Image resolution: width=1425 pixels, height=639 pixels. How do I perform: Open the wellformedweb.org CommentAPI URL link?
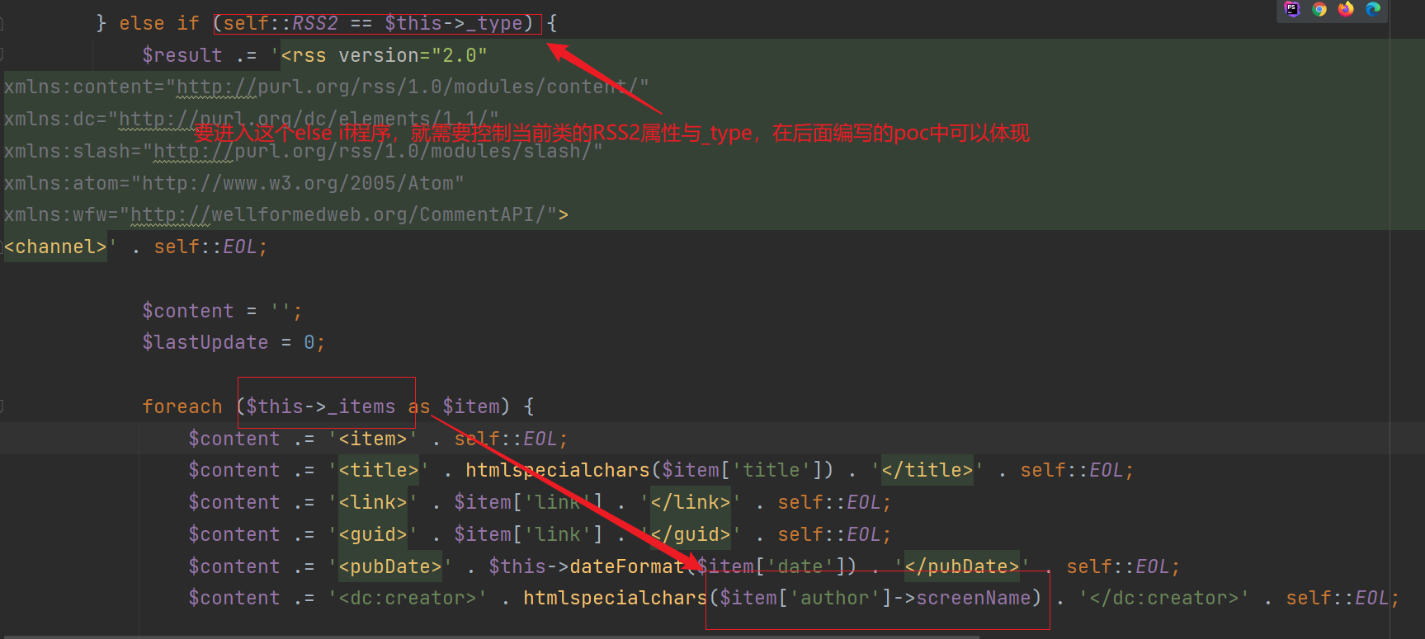(338, 214)
